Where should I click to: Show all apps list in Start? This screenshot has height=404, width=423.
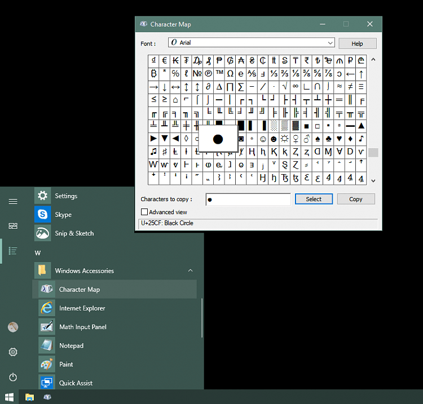point(12,251)
